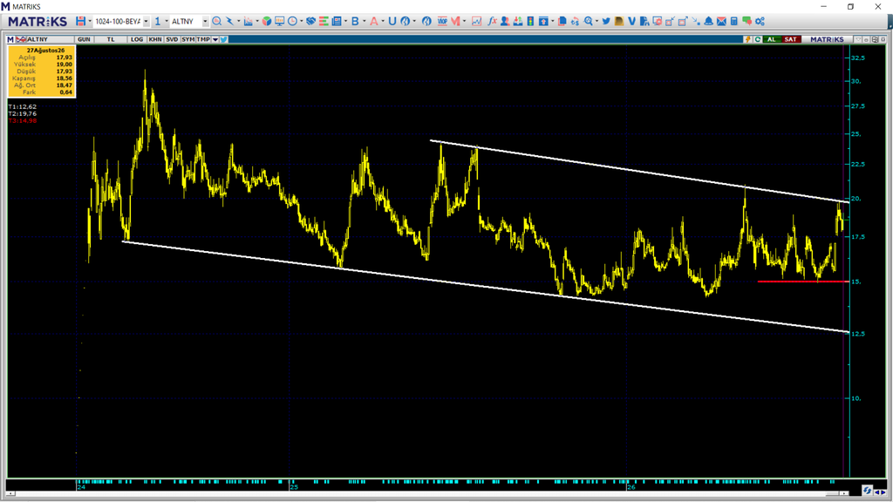Click the VIOP icon in toolbar
893x502 pixels.
pyautogui.click(x=442, y=21)
